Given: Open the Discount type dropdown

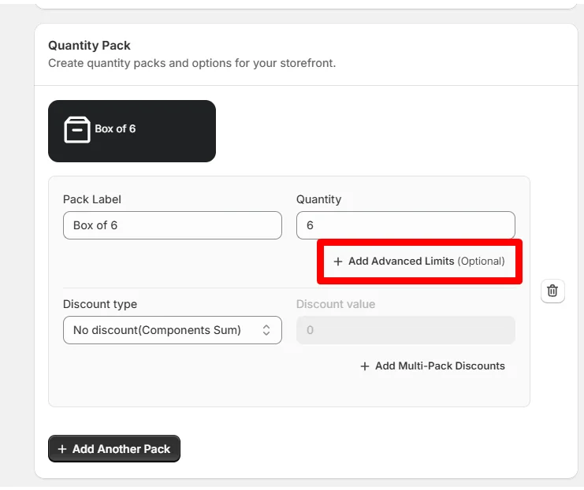Looking at the screenshot, I should tap(173, 330).
